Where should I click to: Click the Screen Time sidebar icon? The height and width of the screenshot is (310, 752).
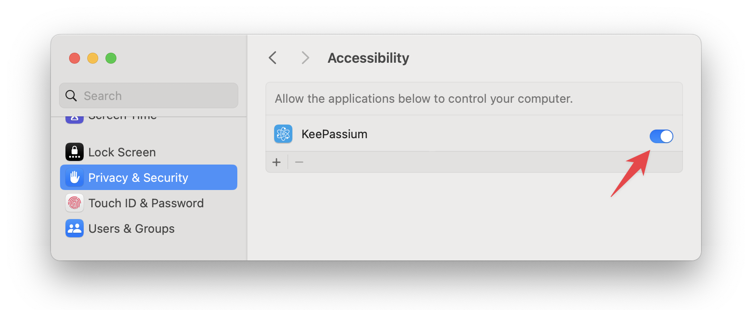pos(74,116)
